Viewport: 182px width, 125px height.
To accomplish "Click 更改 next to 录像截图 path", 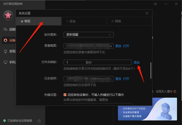I will tap(118, 46).
